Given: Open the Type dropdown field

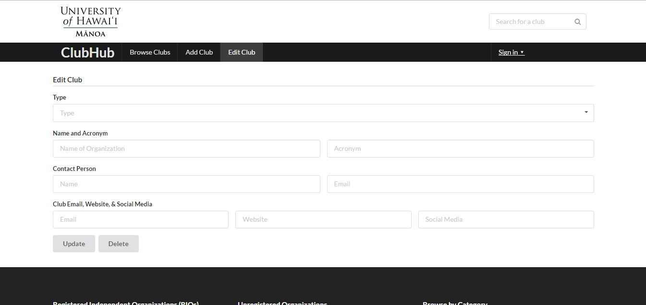Looking at the screenshot, I should pyautogui.click(x=317, y=113).
